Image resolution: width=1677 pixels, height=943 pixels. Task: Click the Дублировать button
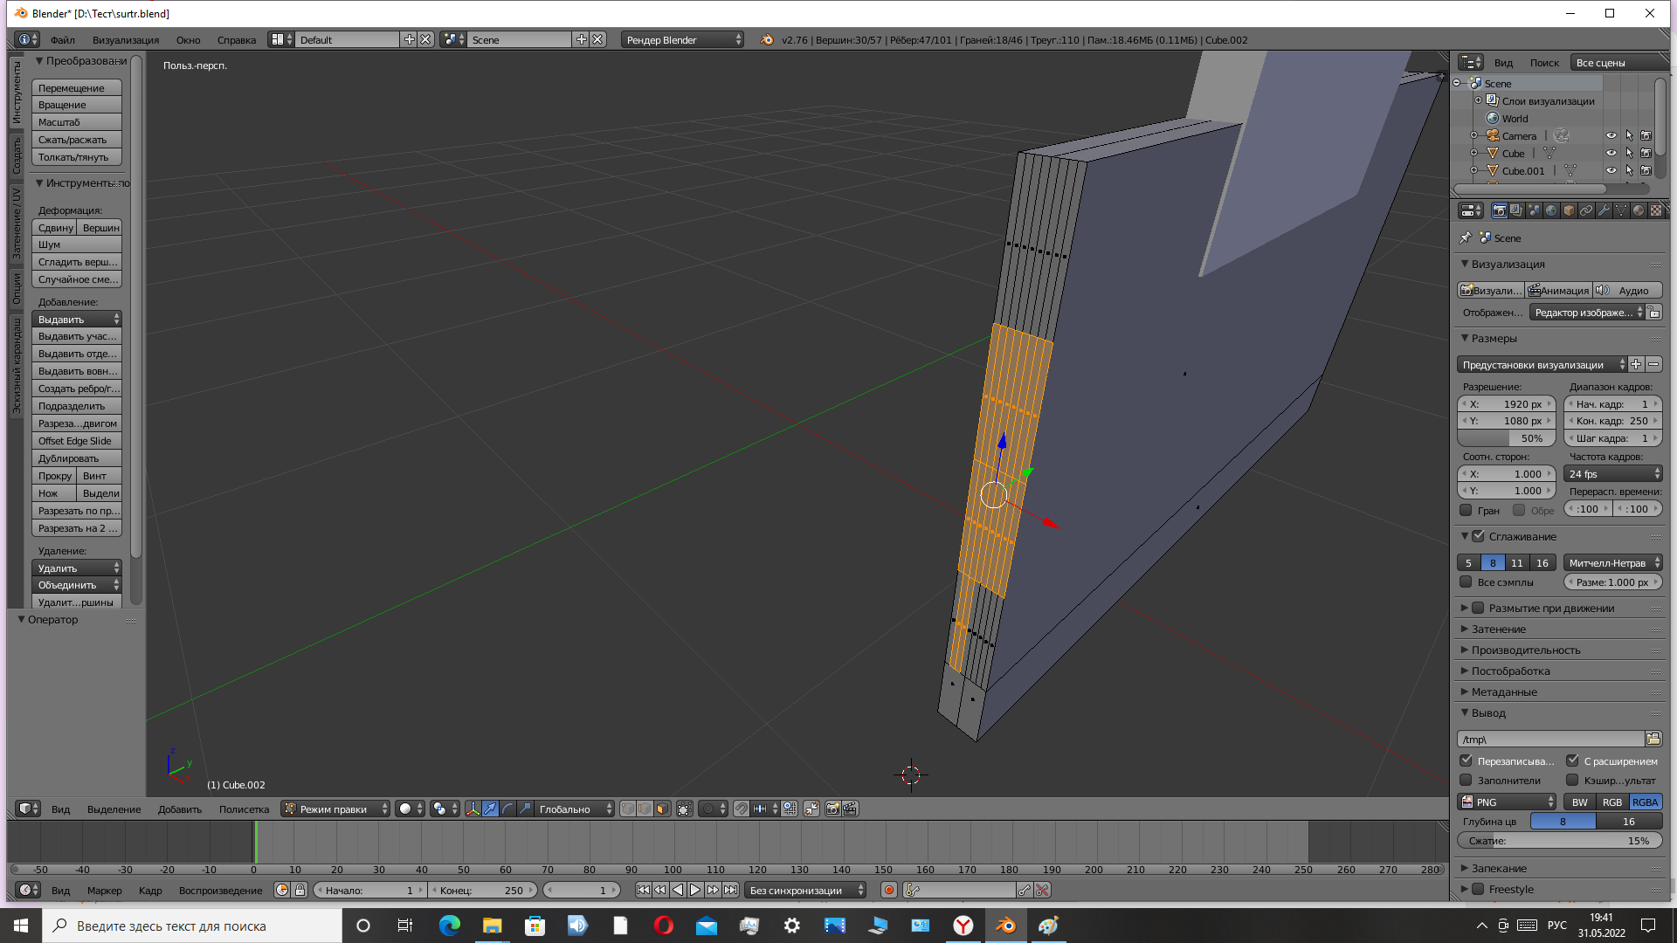point(76,458)
